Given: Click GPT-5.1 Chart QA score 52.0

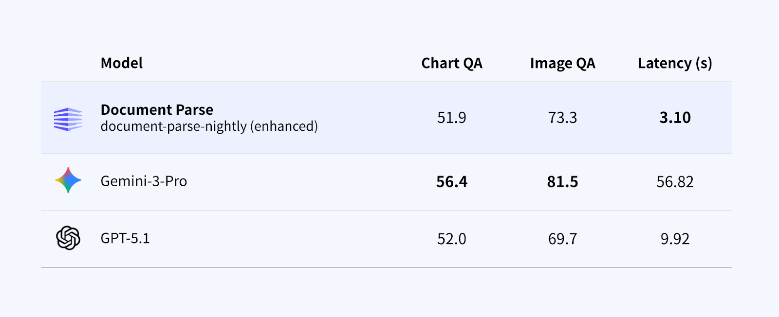Looking at the screenshot, I should coord(452,239).
